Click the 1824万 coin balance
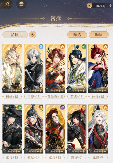Viewport: 113px width, 163px height. coord(100,6)
